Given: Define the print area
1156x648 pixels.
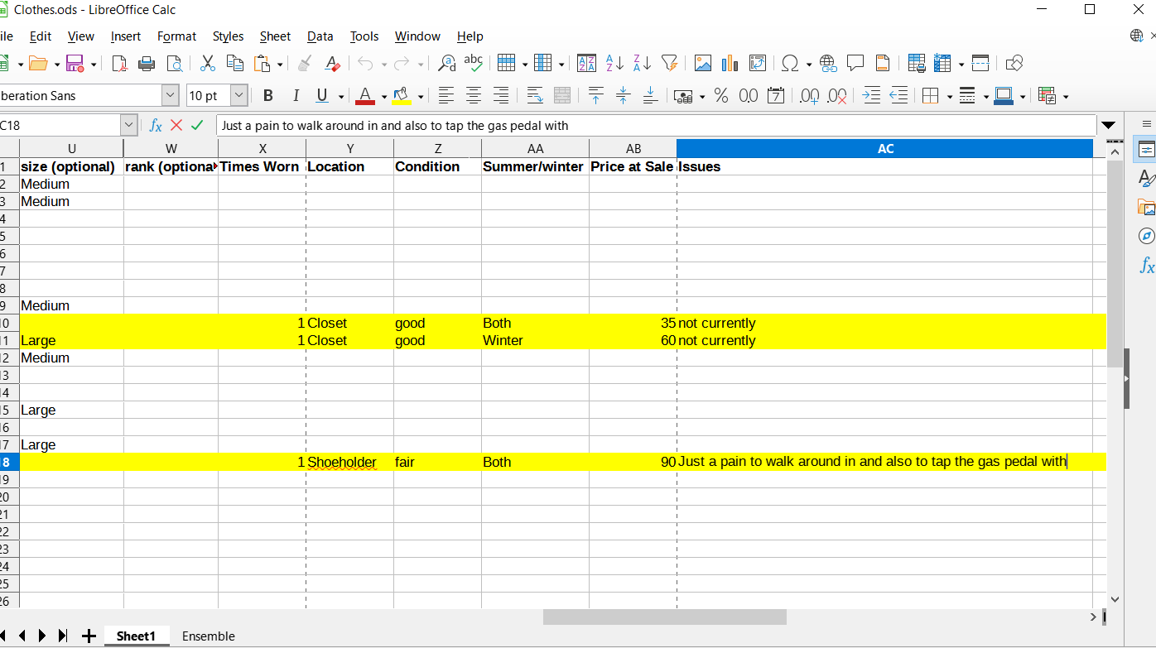Looking at the screenshot, I should 916,63.
